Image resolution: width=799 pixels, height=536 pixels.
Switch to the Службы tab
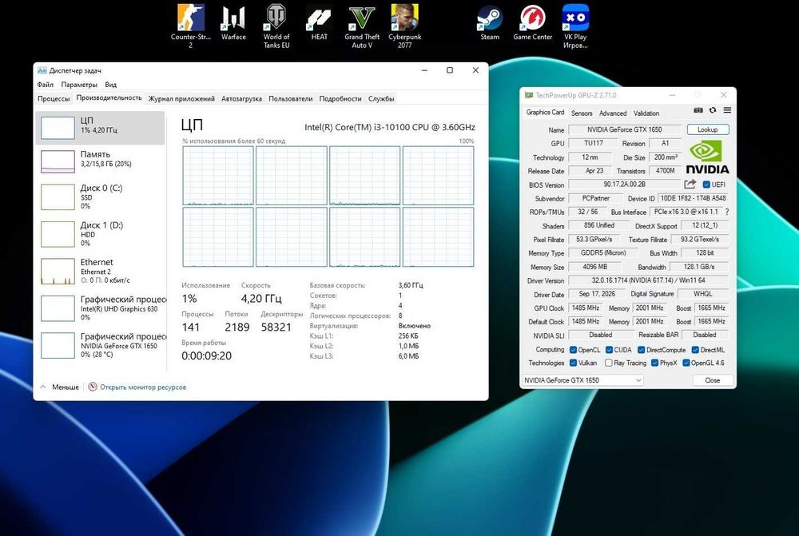(x=381, y=98)
